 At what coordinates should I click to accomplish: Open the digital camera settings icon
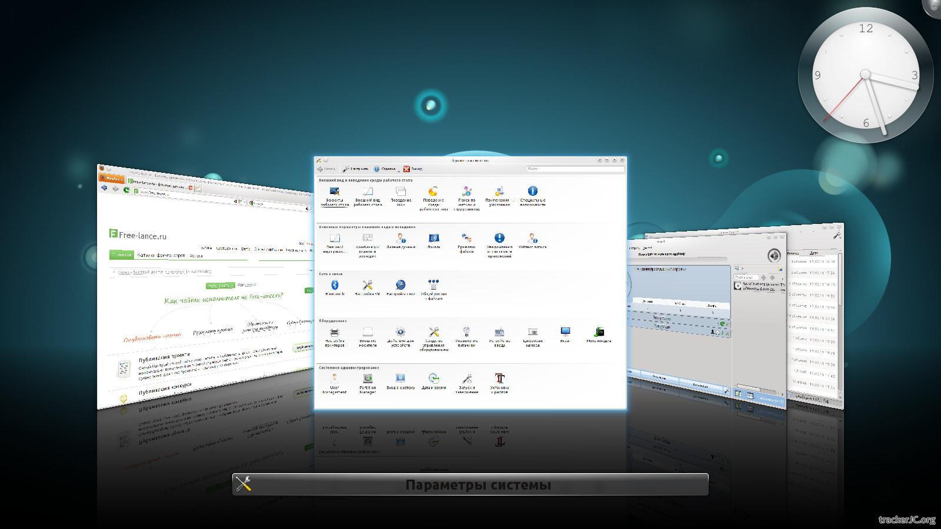(533, 333)
